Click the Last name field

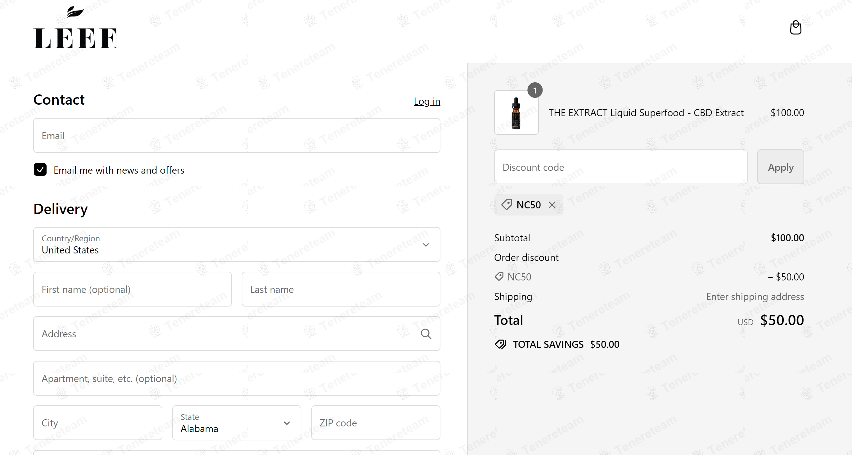341,289
